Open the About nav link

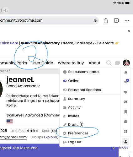tap(94, 63)
